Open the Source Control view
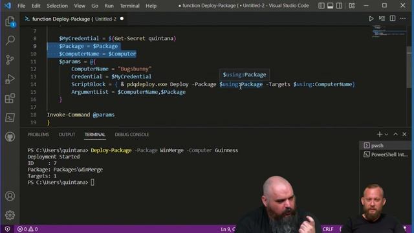The width and height of the screenshot is (414, 233). 10,60
